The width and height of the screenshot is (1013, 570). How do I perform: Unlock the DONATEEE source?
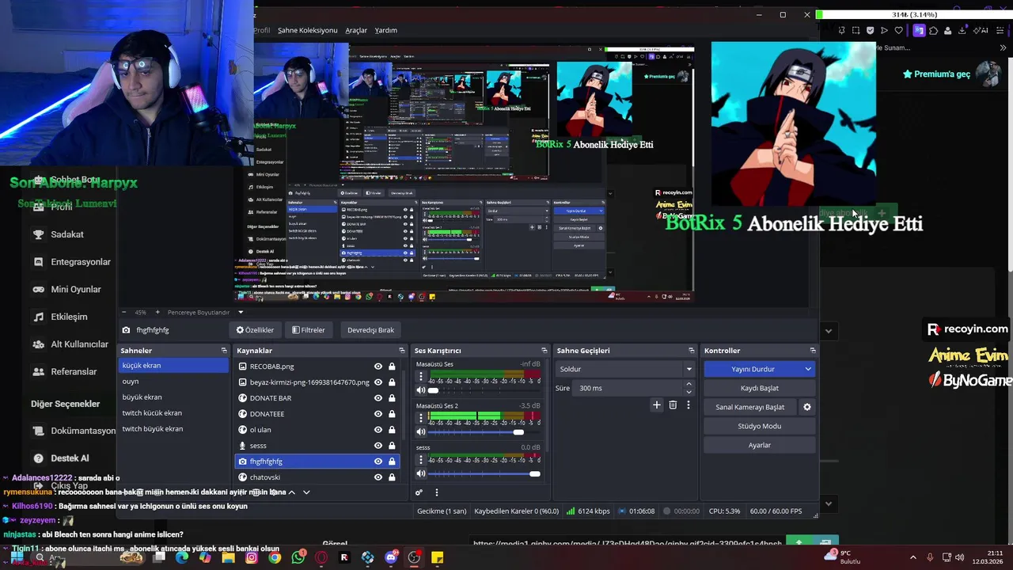tap(392, 414)
